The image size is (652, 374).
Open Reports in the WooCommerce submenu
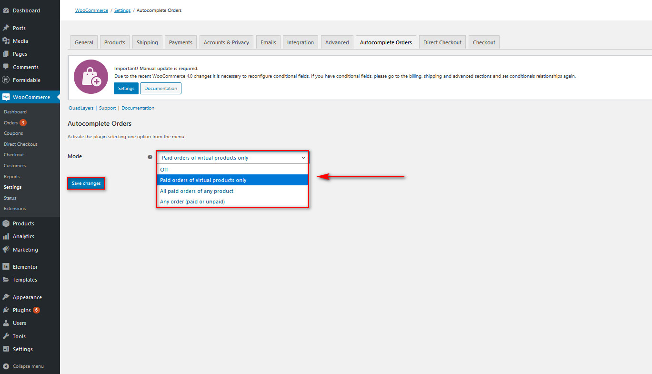[12, 177]
